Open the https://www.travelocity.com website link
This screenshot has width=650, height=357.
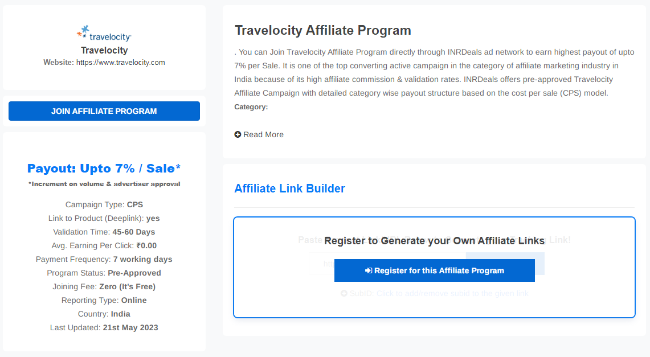tap(121, 63)
